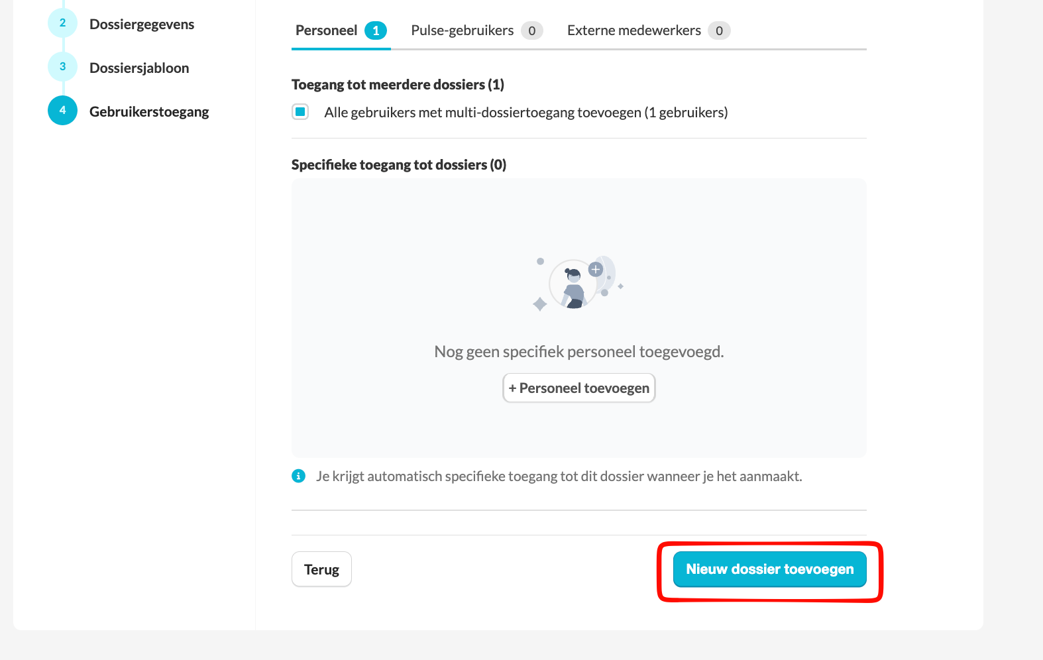Click the Externe medewerkers count badge
The height and width of the screenshot is (660, 1043).
719,30
